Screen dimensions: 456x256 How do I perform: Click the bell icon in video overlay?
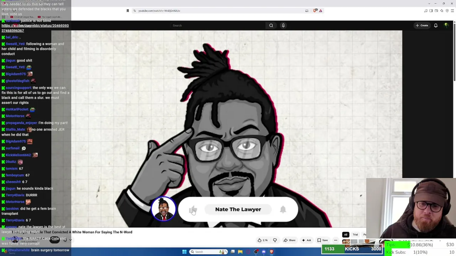click(283, 209)
